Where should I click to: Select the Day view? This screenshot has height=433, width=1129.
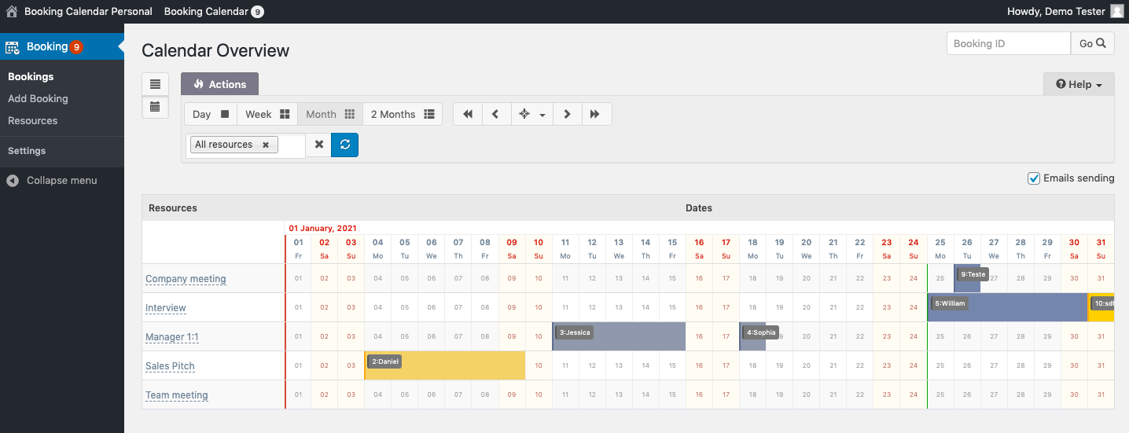(211, 114)
